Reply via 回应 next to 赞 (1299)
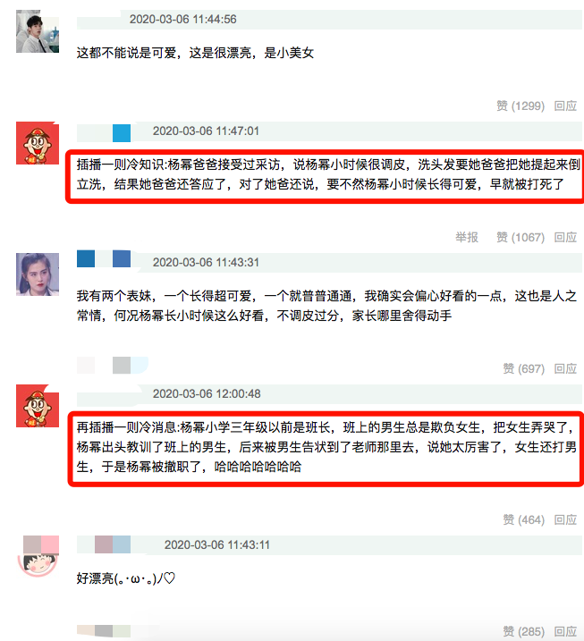Viewport: 584px width, 641px height. point(565,105)
